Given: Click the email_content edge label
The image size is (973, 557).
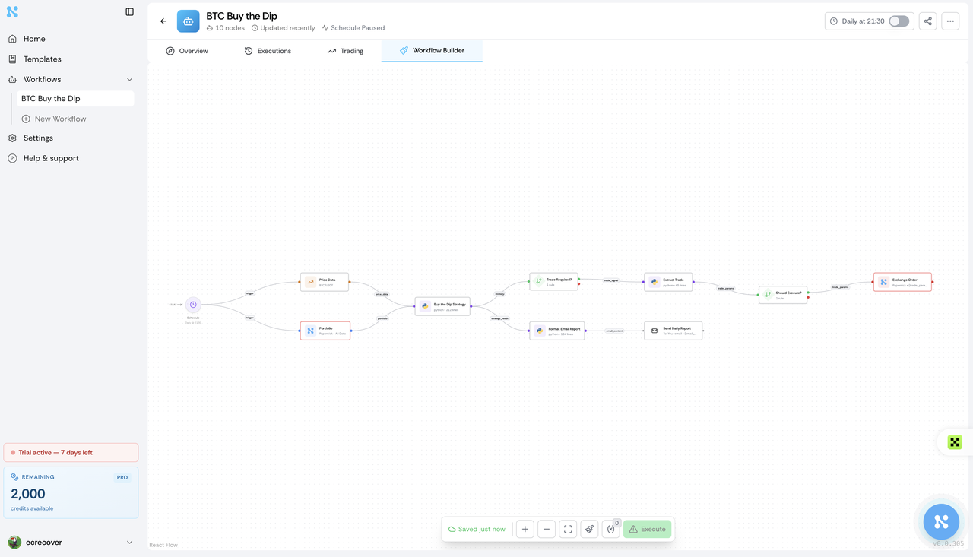Looking at the screenshot, I should click(614, 331).
